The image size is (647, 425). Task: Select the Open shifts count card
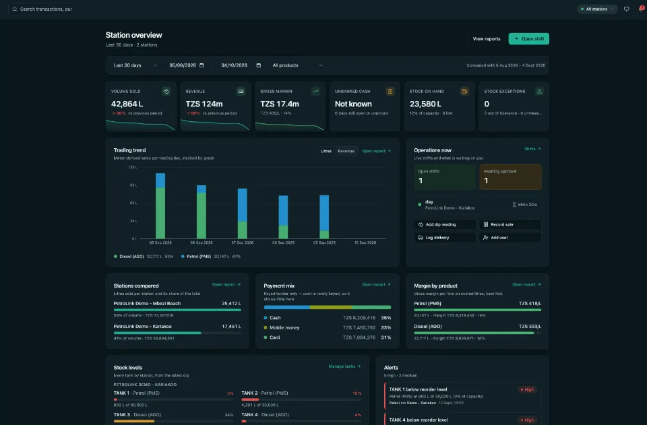click(445, 177)
